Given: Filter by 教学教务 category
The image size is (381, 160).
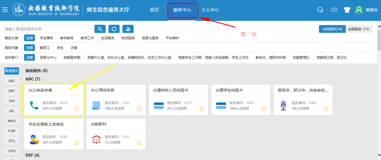Looking at the screenshot, I should click(67, 38).
